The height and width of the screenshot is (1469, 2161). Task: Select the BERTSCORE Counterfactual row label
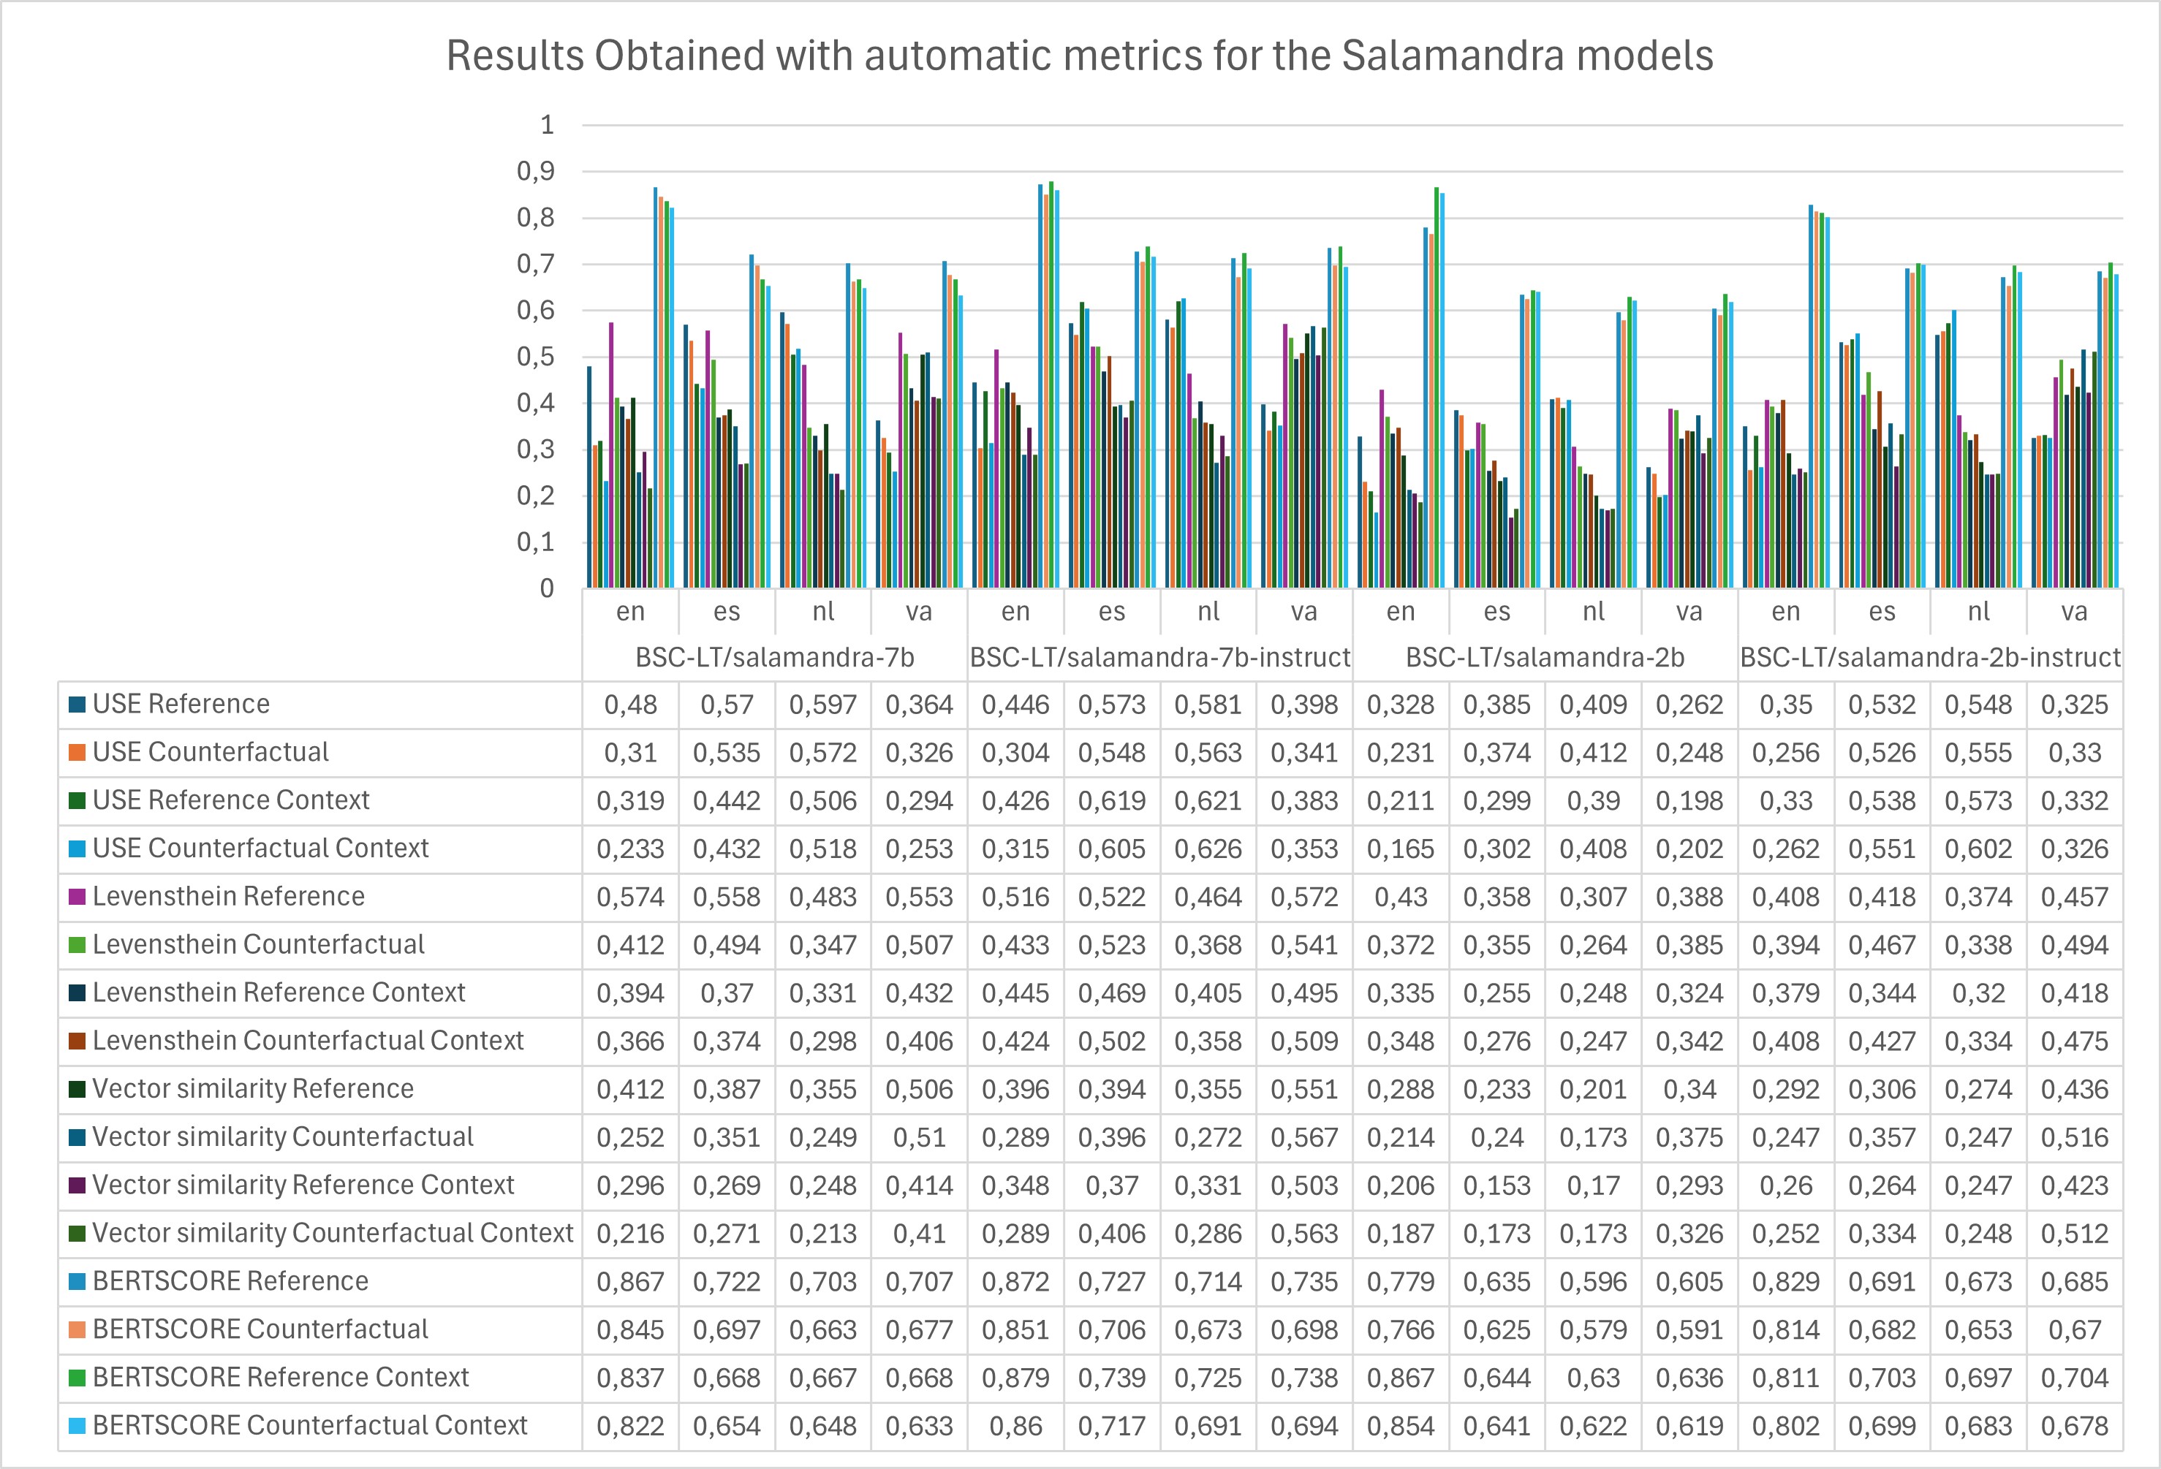260,1329
